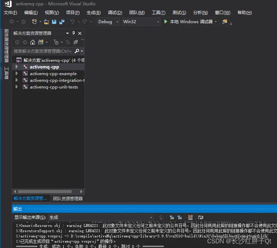Image resolution: width=277 pixels, height=248 pixels.
Task: Open the 团队(M) menu
Action: (137, 12)
